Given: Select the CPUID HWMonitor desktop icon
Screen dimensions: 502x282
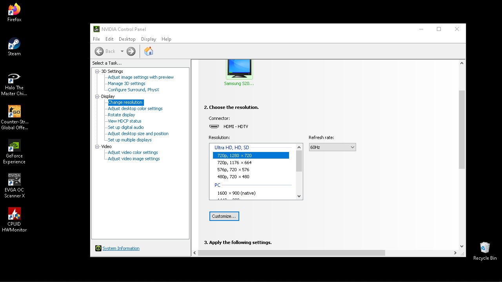Looking at the screenshot, I should 15,220.
